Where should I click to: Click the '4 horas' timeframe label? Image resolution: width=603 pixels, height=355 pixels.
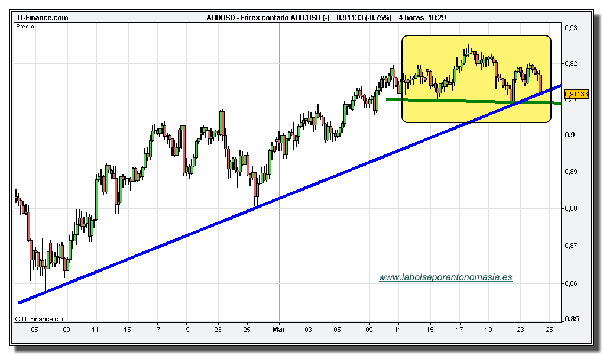click(x=411, y=18)
